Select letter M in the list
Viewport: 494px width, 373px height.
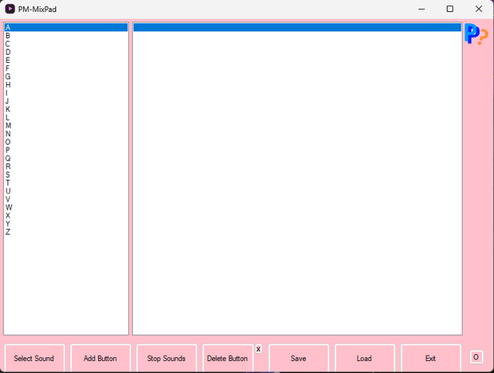66,126
